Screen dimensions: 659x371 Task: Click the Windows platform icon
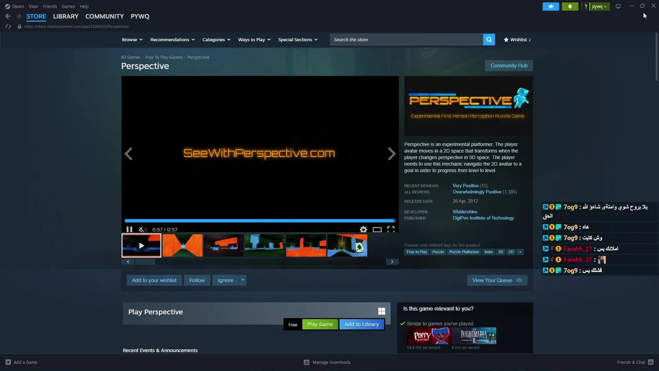pyautogui.click(x=381, y=311)
